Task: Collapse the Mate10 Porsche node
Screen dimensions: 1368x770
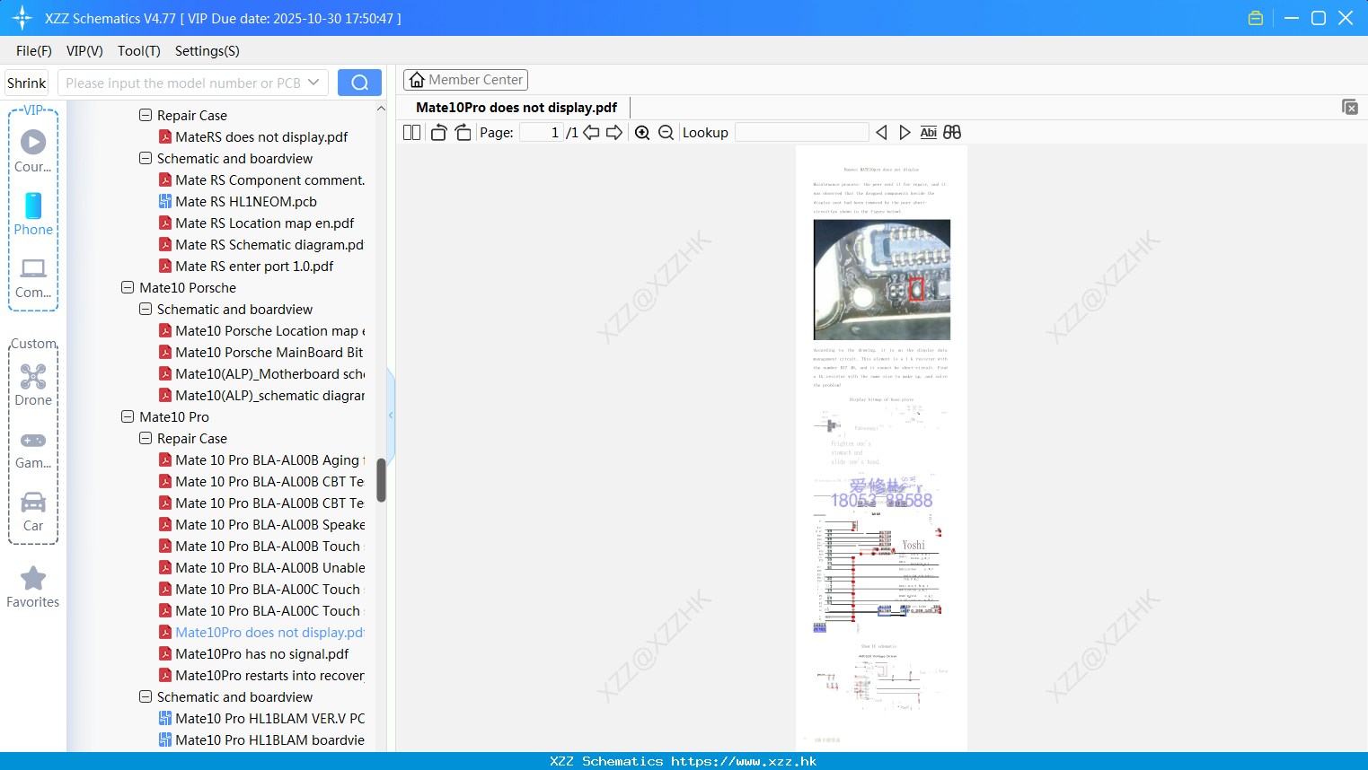Action: [x=128, y=287]
